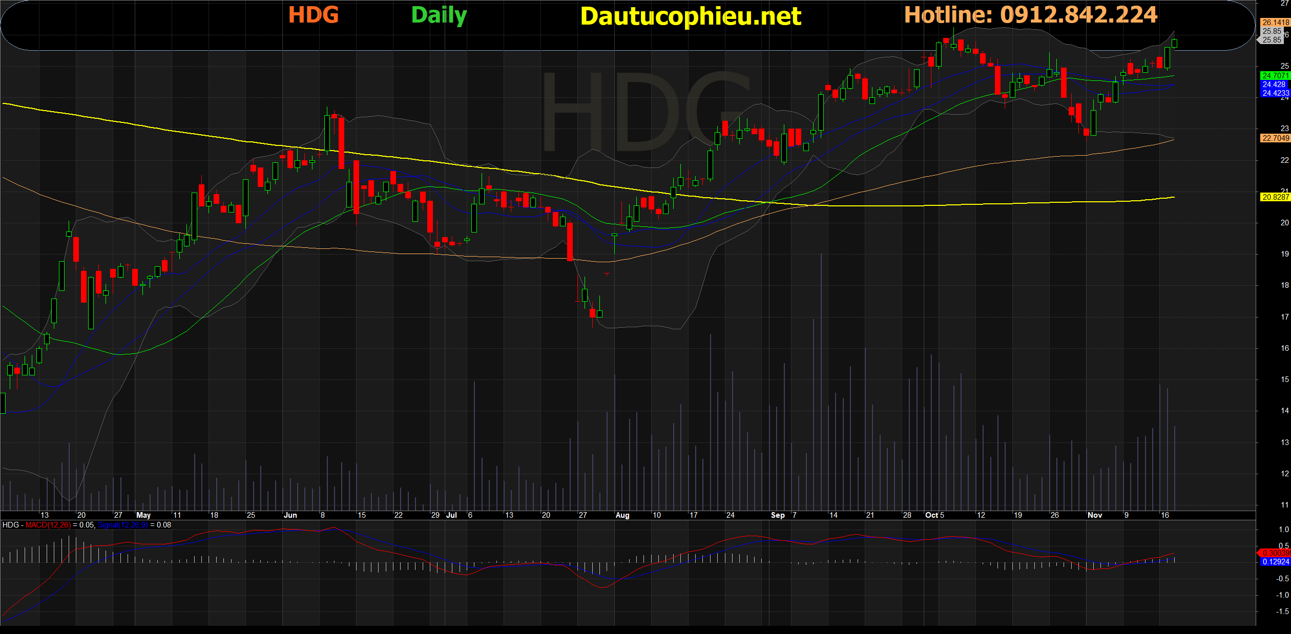
Task: Click the Hotline phone number text
Action: pyautogui.click(x=1030, y=15)
